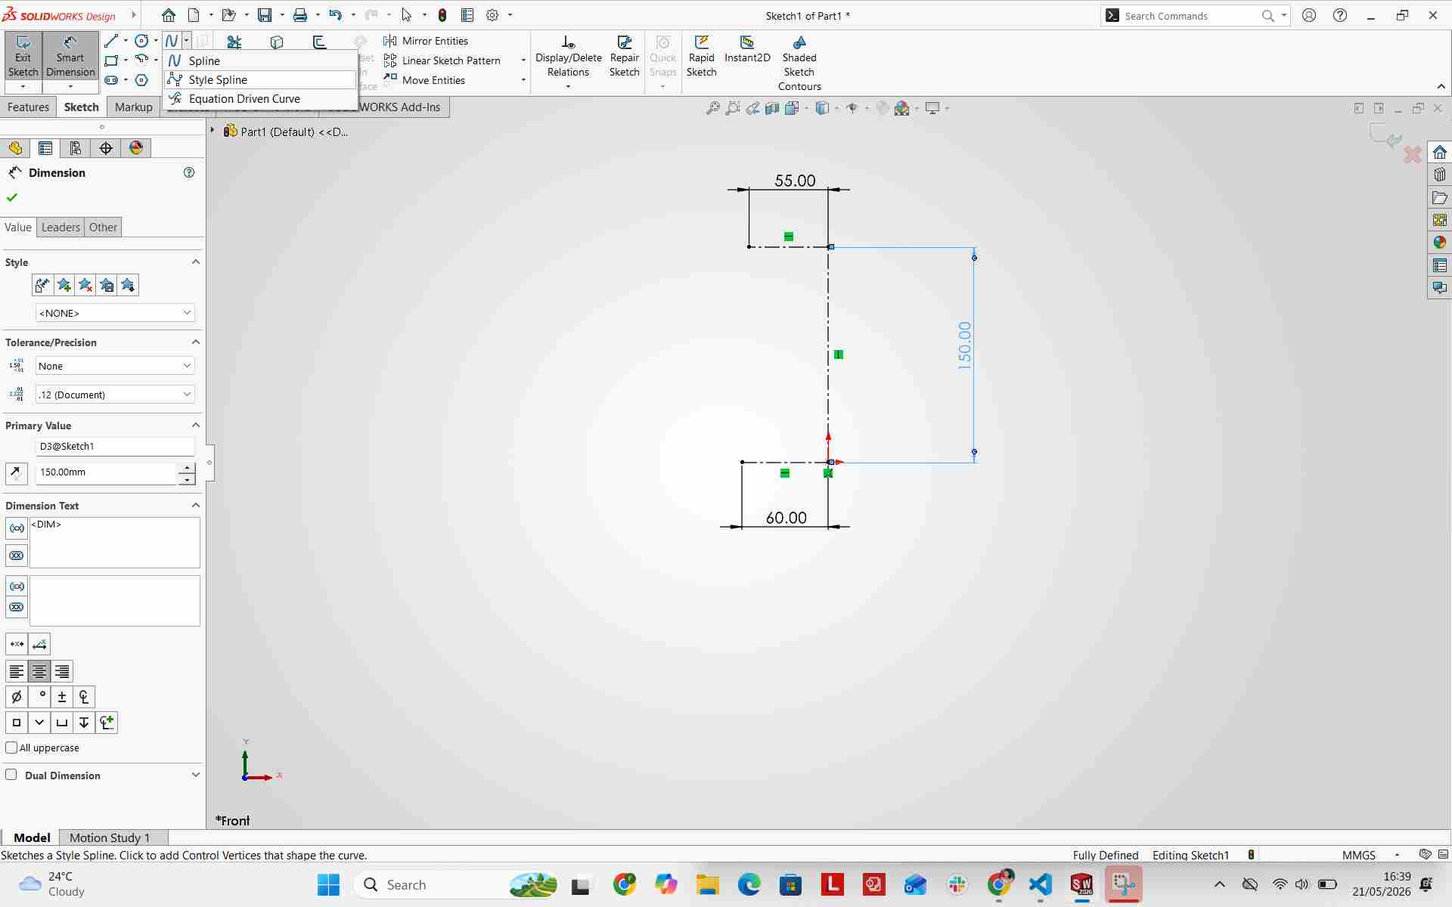Click the Mirror Entities tool
The image size is (1452, 907).
pyautogui.click(x=426, y=41)
